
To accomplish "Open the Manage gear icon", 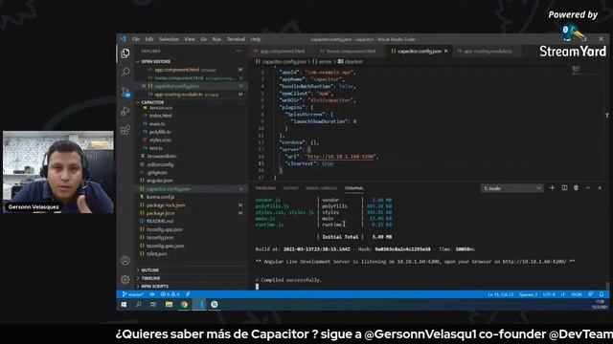I will point(125,279).
